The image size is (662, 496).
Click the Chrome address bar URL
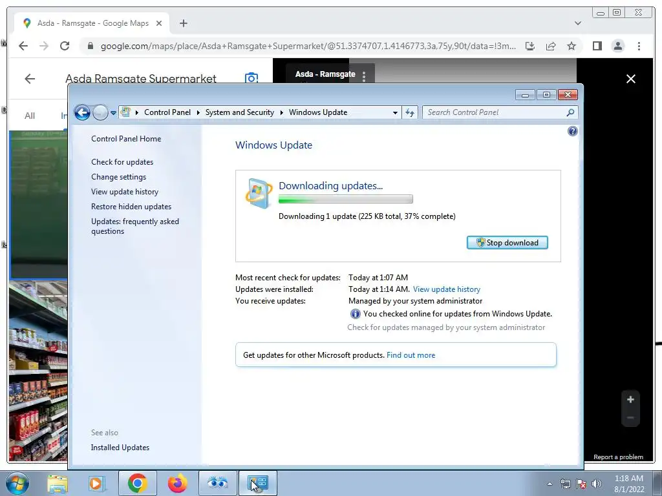[308, 46]
